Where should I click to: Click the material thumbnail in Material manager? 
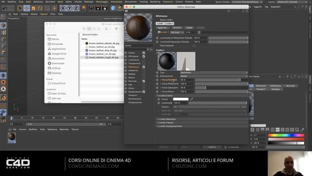click(12, 137)
